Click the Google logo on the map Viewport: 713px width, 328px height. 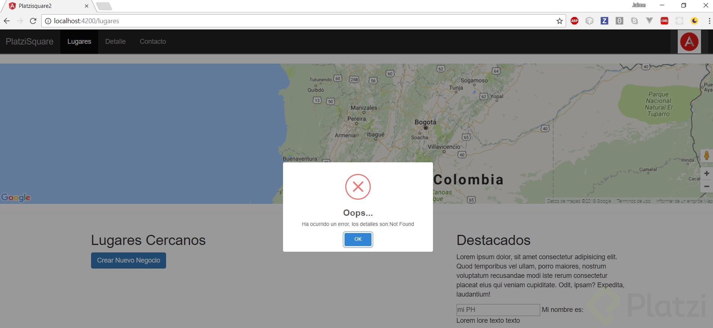click(x=15, y=197)
